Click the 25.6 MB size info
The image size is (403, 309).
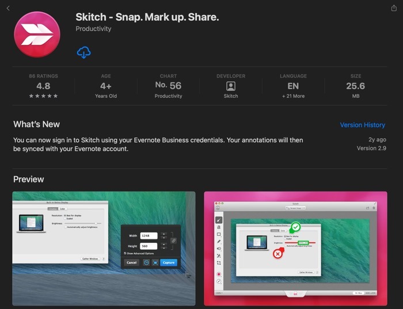click(355, 86)
